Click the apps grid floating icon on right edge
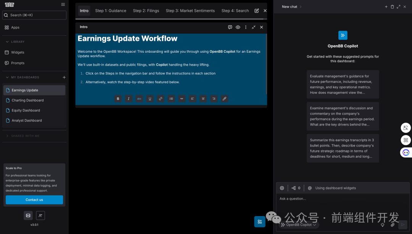Viewport: 412px width, 234px height. click(x=406, y=140)
